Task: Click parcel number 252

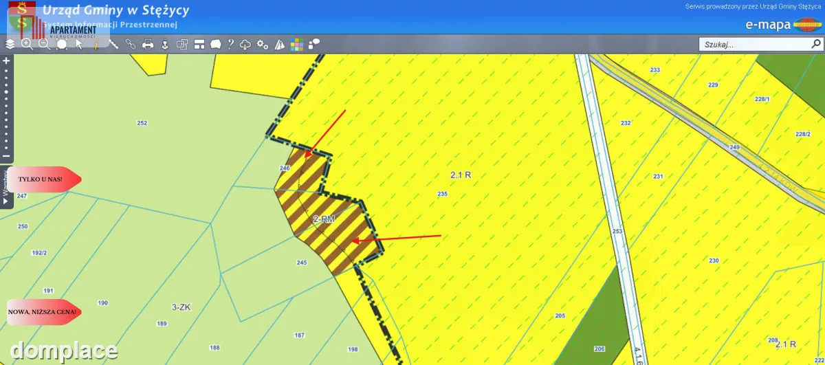Action: 142,123
